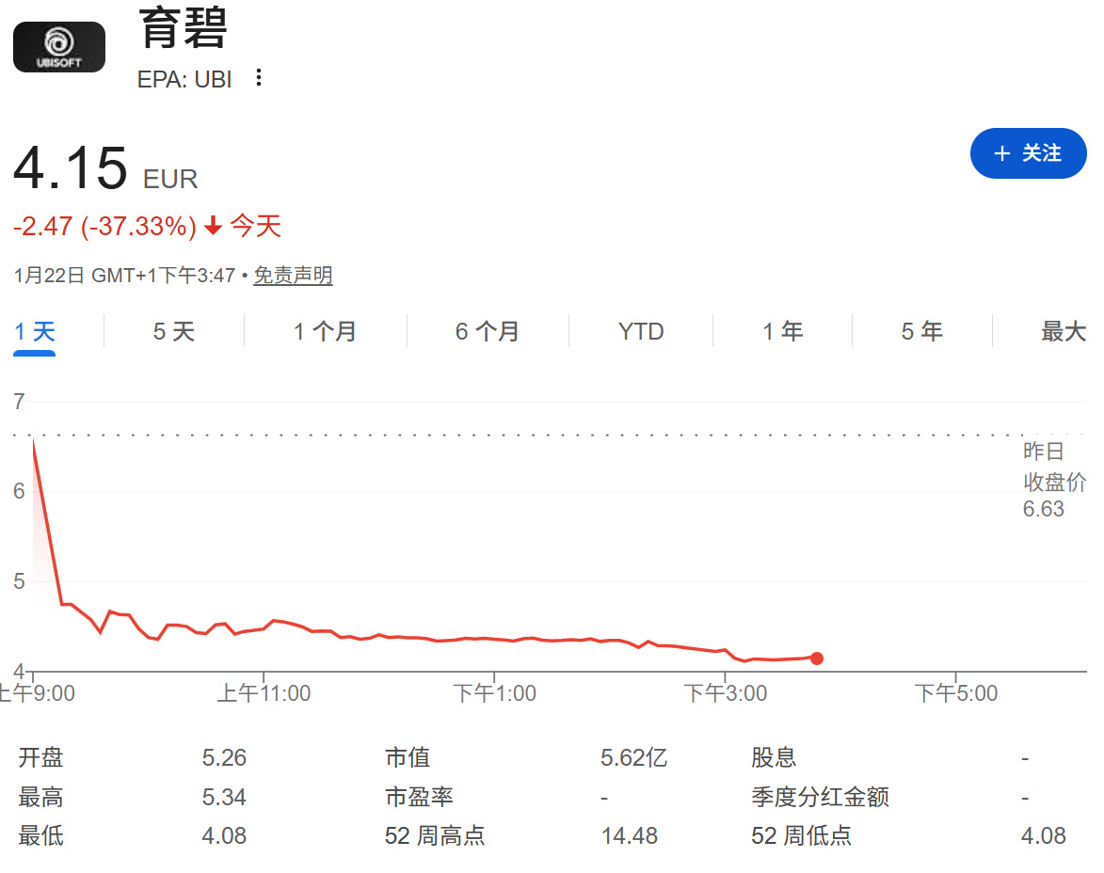Click the 最低 value 4.08

[x=224, y=835]
